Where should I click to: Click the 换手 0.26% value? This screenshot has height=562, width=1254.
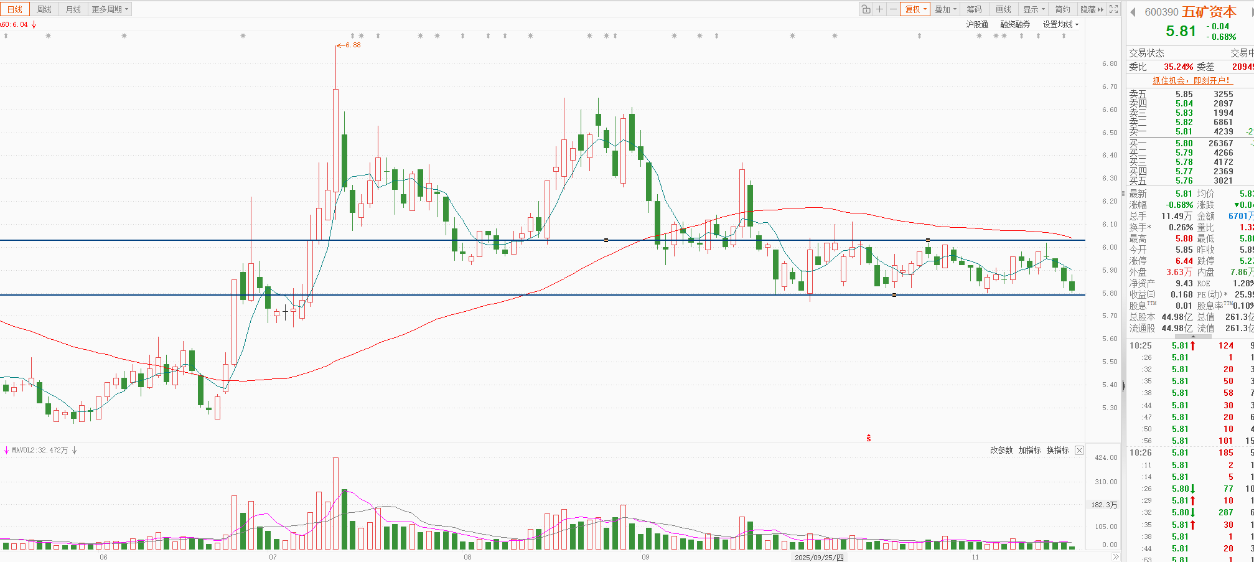point(1181,227)
